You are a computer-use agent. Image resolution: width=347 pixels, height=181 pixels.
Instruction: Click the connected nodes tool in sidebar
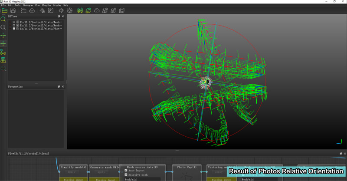(x=3, y=52)
